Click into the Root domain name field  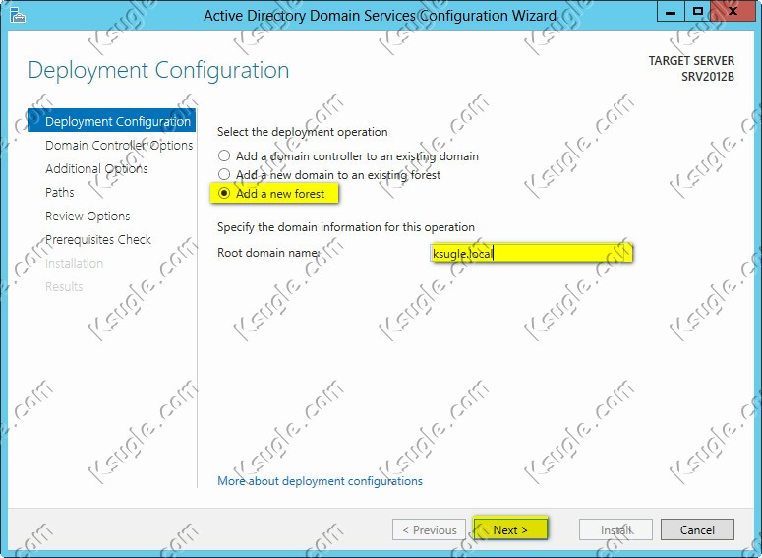point(531,253)
